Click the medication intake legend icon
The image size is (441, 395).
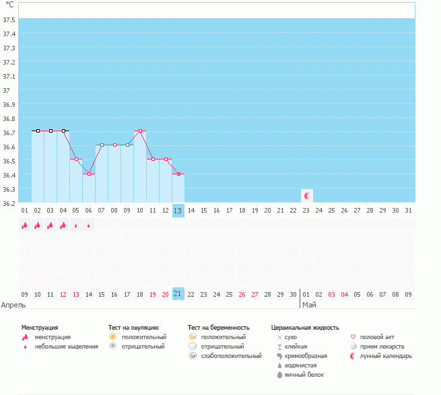[x=353, y=346]
